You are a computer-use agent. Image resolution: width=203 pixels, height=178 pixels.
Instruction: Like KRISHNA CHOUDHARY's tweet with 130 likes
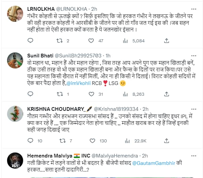click(92, 141)
